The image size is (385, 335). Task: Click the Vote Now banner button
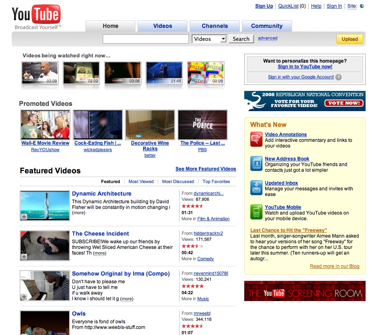pyautogui.click(x=344, y=103)
